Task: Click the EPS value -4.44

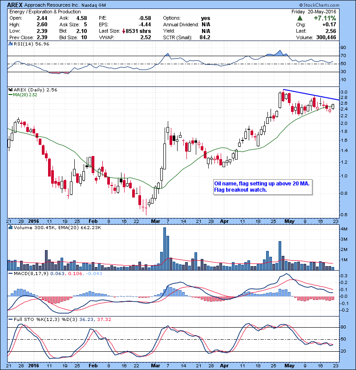Action: tap(145, 25)
